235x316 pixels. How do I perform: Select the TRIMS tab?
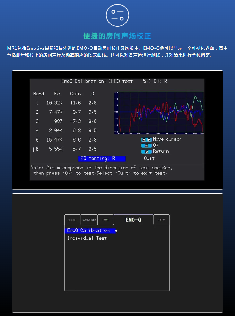pos(105,220)
